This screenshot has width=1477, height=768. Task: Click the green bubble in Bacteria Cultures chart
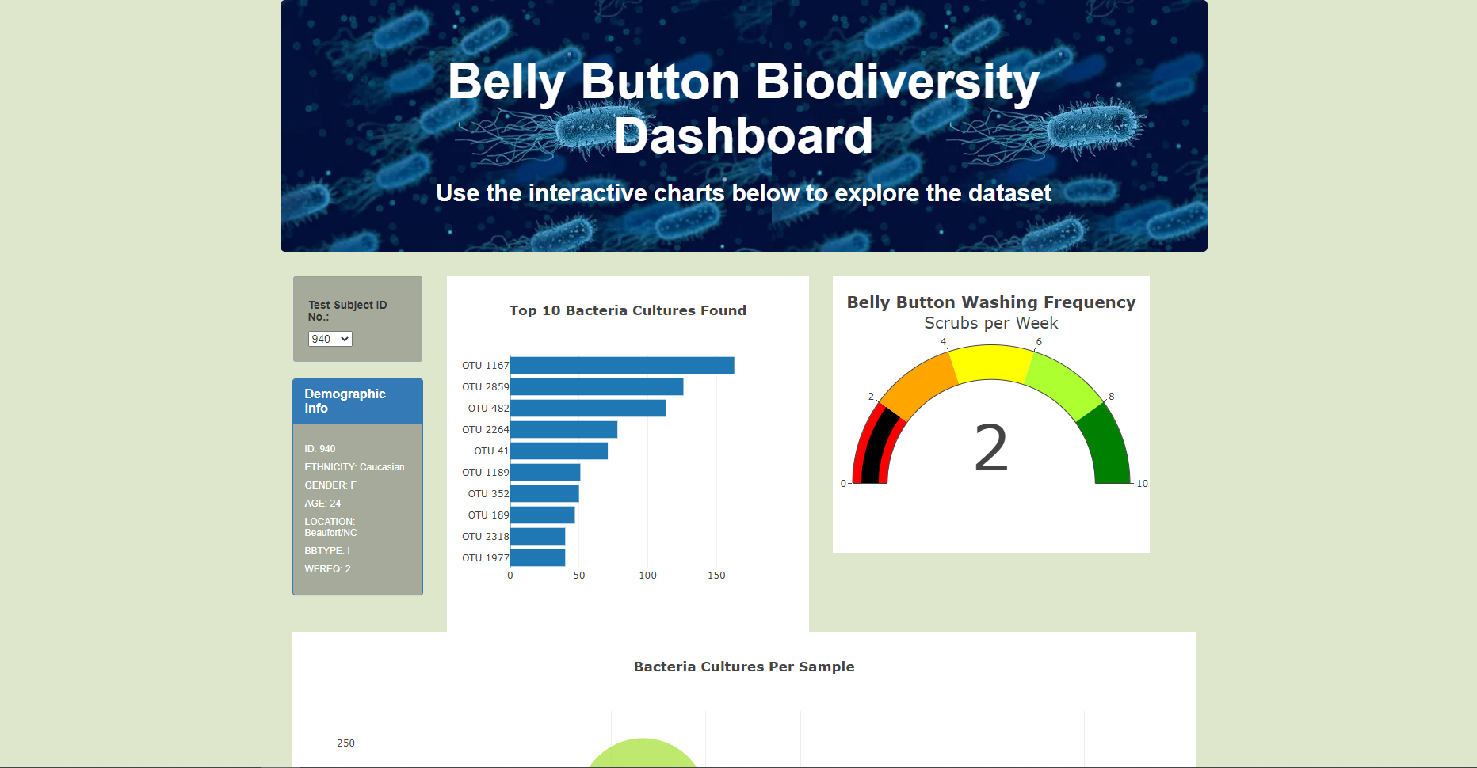click(x=642, y=756)
